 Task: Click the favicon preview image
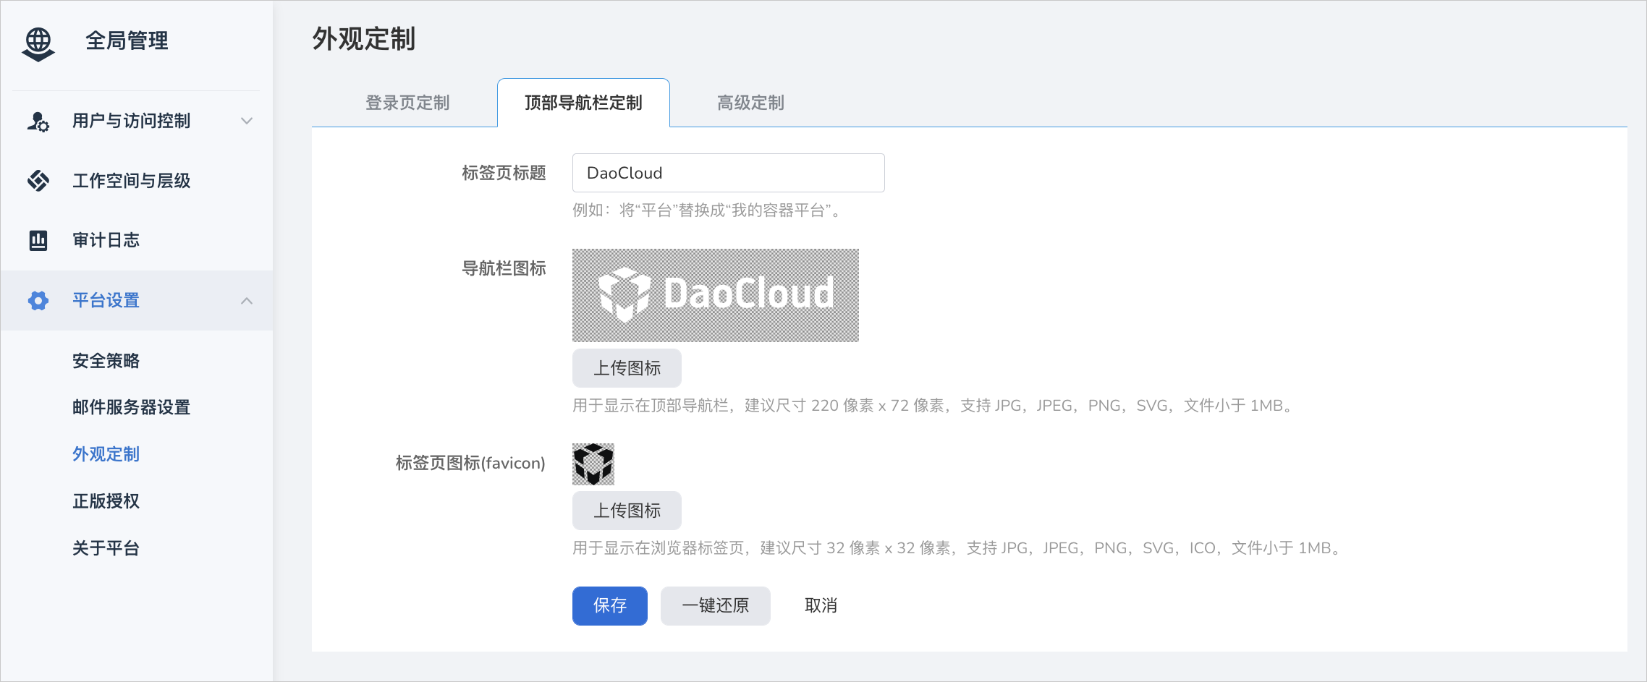(x=593, y=464)
